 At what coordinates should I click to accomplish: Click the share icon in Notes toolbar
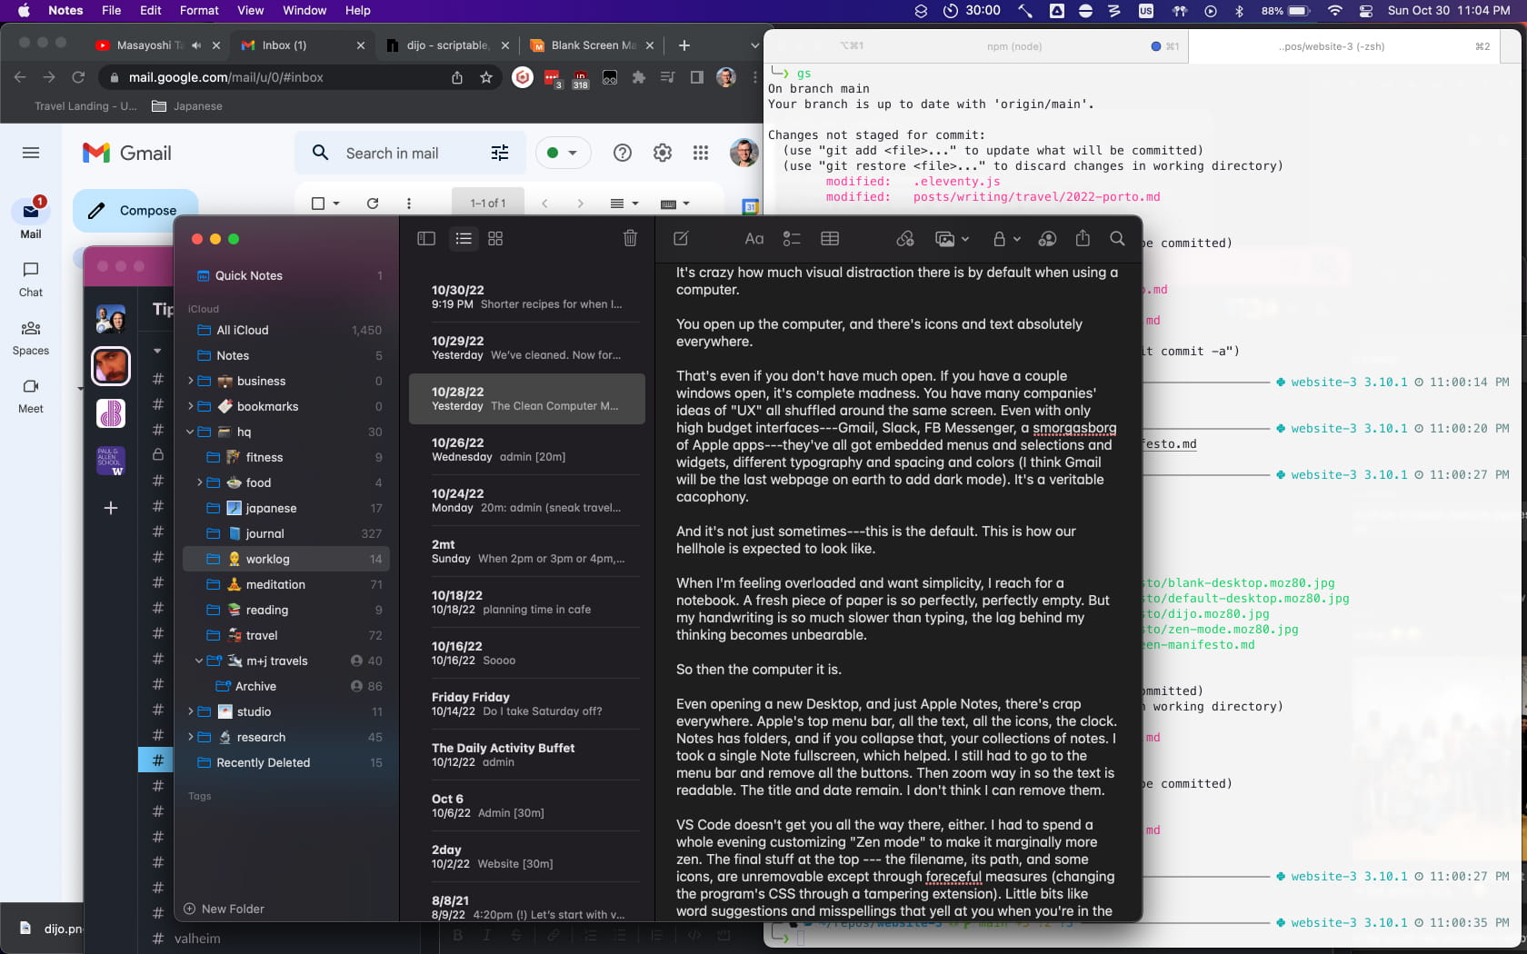click(x=1083, y=238)
